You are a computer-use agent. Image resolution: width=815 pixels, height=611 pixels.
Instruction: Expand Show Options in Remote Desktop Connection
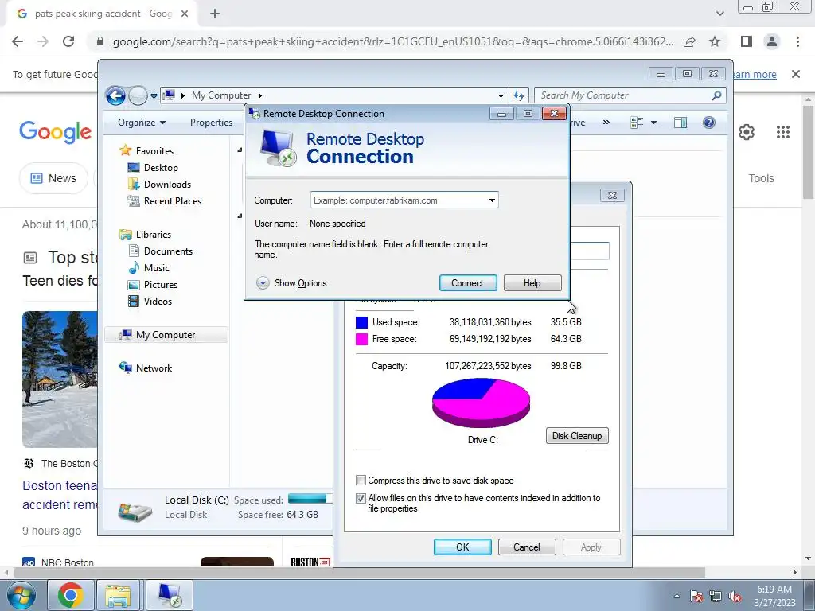tap(291, 283)
